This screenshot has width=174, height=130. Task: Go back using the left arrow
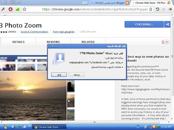164,9
